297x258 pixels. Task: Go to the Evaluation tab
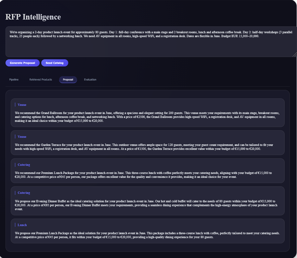tap(90, 79)
